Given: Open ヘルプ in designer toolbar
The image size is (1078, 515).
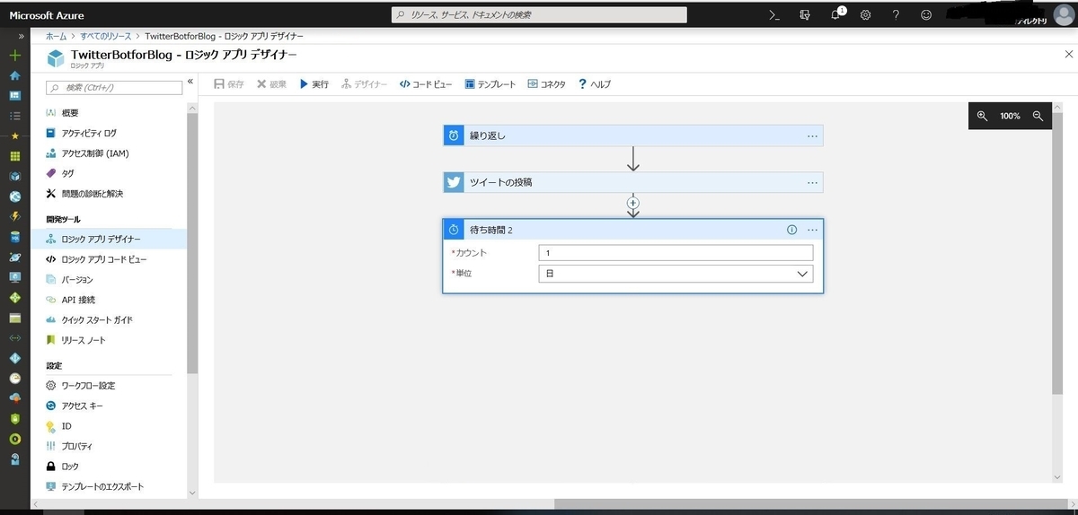Looking at the screenshot, I should point(595,83).
